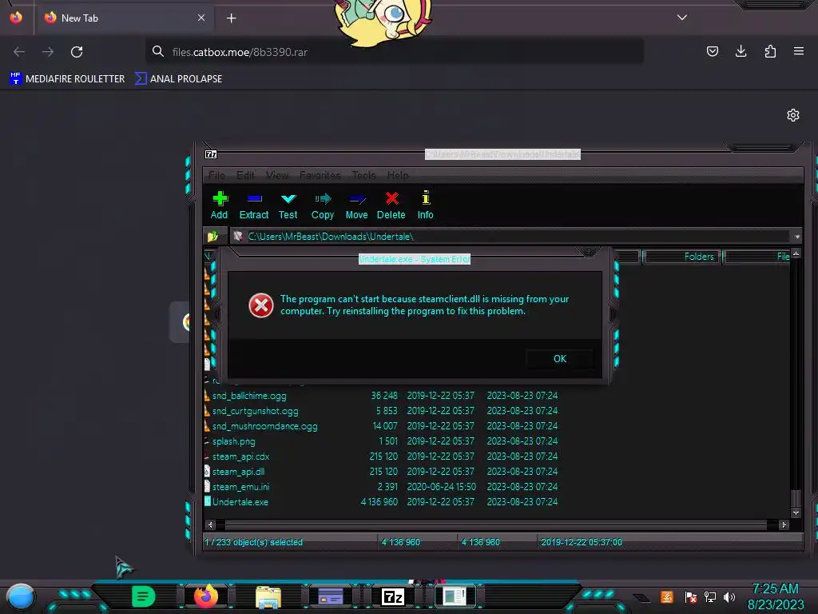
Task: Select the file Undertale.exe
Action: click(x=240, y=502)
